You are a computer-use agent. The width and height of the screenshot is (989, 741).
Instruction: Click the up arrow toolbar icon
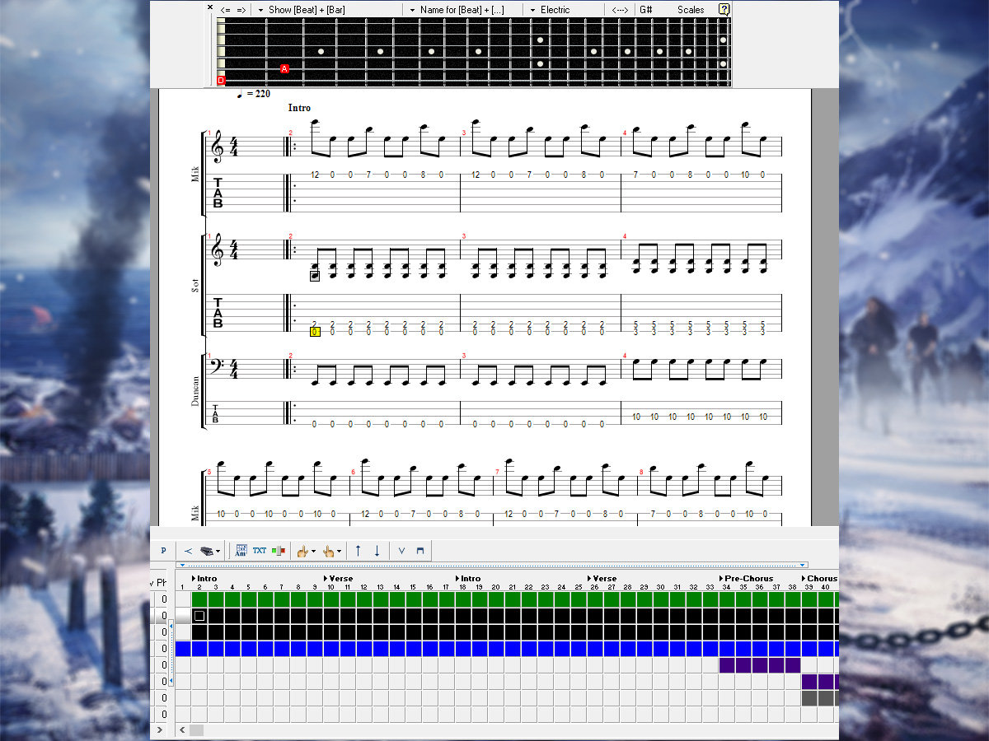click(359, 551)
